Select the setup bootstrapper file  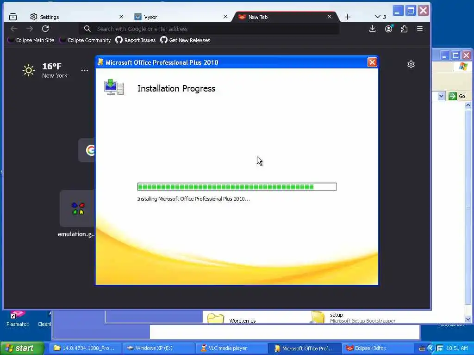click(x=353, y=318)
